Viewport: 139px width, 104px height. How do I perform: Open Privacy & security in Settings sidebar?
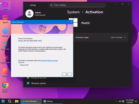click(39, 78)
